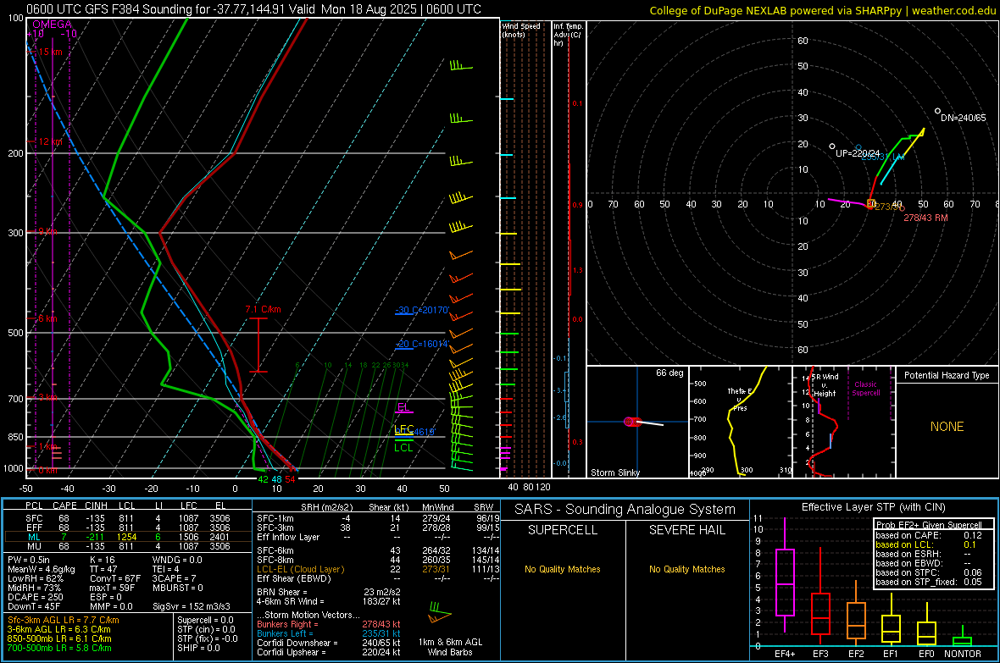Click the sounding title with valid time
1000x663 pixels.
coord(254,9)
